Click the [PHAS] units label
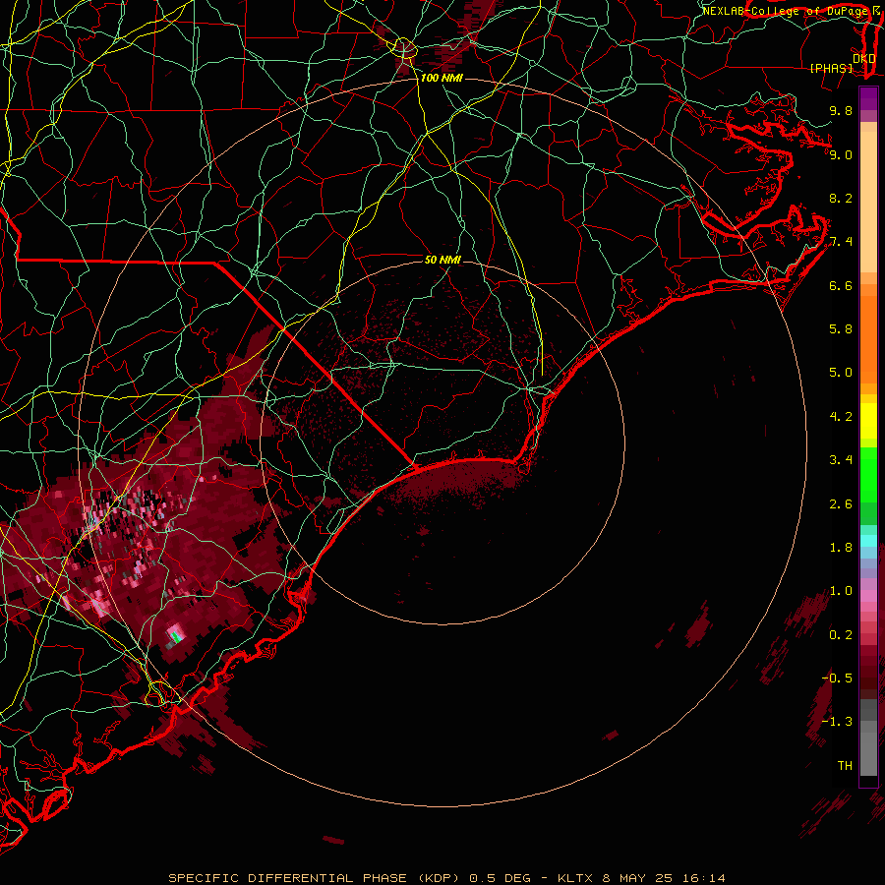 pyautogui.click(x=831, y=68)
